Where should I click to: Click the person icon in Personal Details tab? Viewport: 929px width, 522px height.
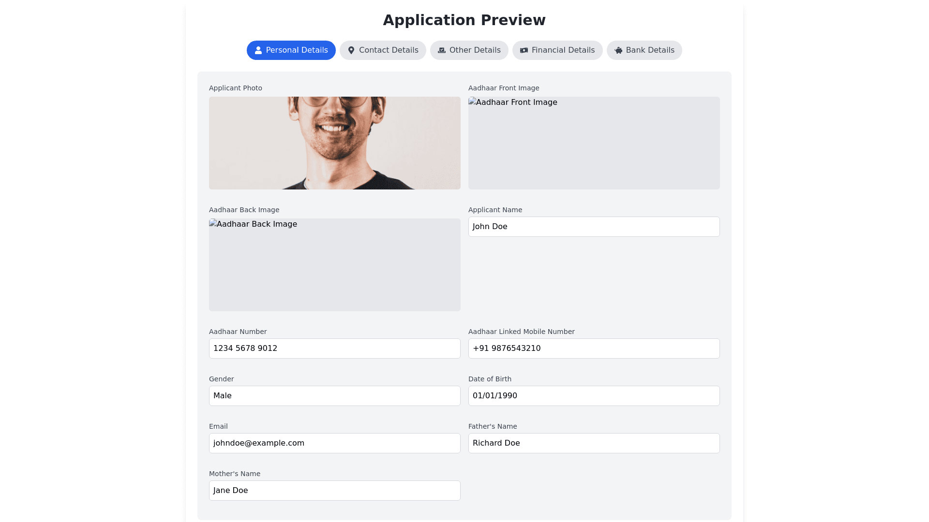(x=258, y=50)
